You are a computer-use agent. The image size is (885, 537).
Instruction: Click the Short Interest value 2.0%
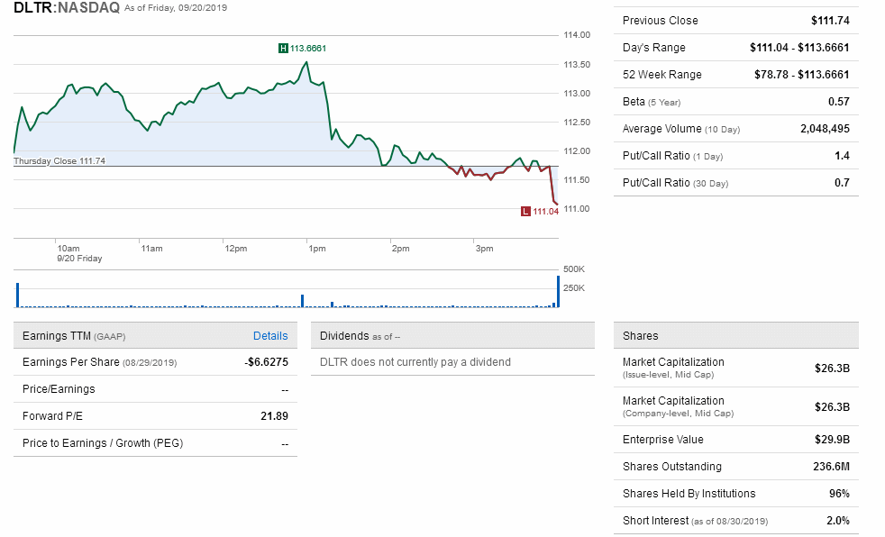point(838,521)
